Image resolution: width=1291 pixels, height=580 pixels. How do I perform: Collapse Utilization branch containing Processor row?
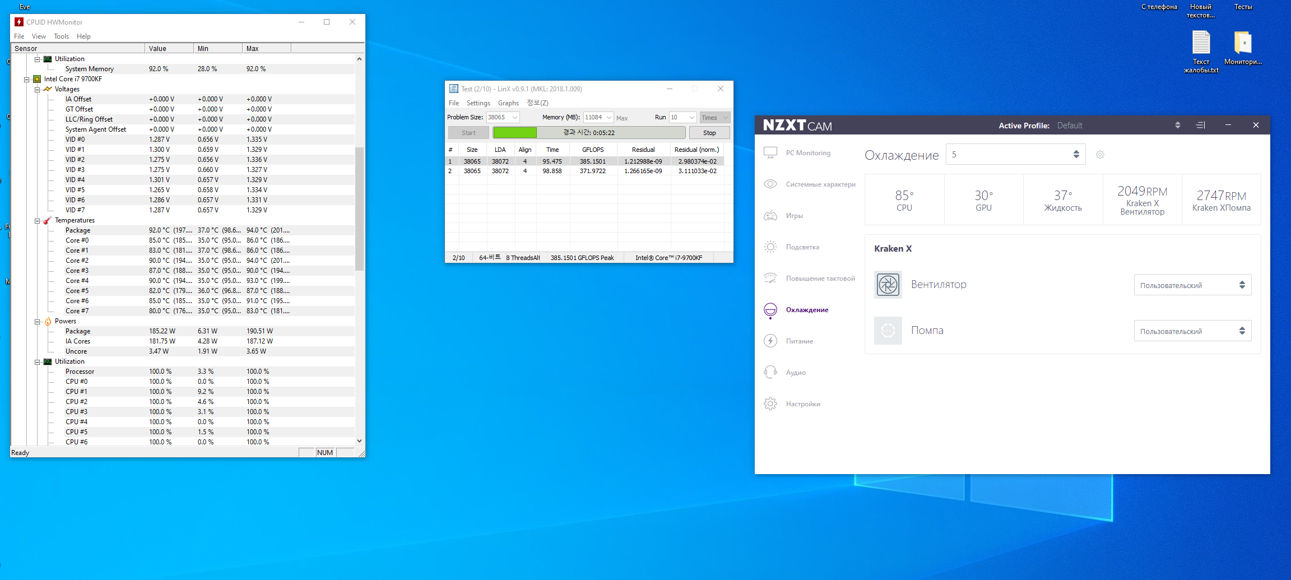click(x=37, y=361)
